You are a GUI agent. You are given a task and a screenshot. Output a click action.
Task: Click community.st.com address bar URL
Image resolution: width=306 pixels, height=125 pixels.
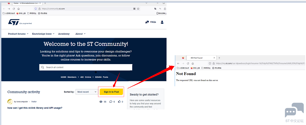point(53,9)
